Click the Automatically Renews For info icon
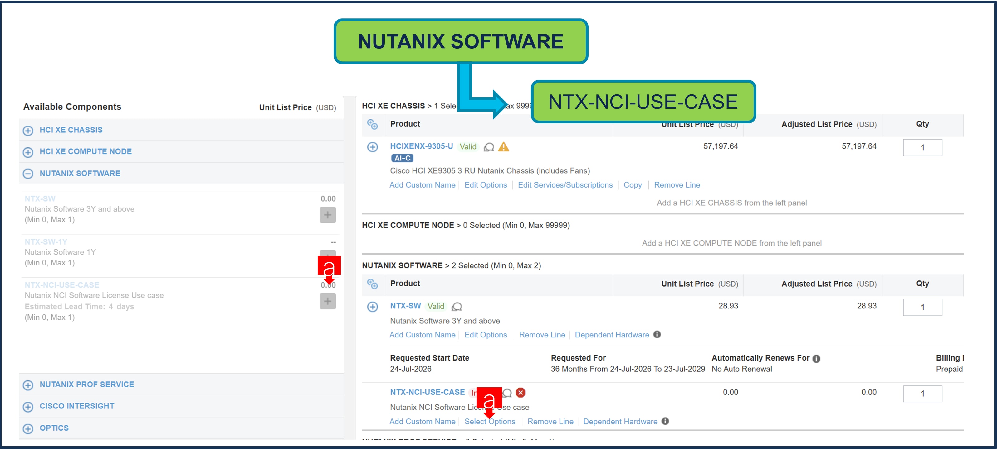 tap(816, 359)
